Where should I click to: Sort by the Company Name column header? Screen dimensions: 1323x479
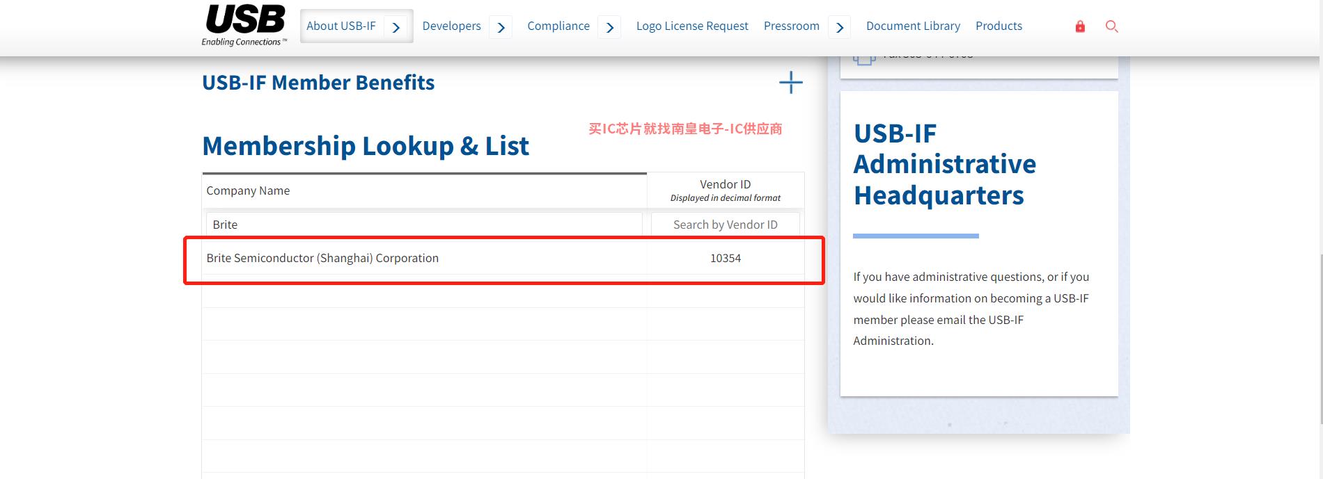(x=424, y=190)
